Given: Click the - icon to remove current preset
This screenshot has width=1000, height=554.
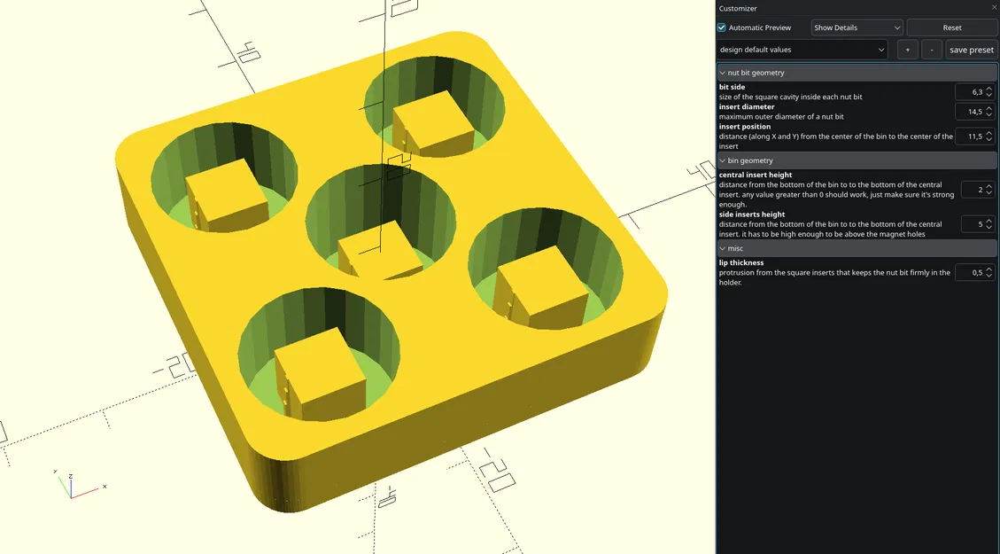Looking at the screenshot, I should click(931, 49).
